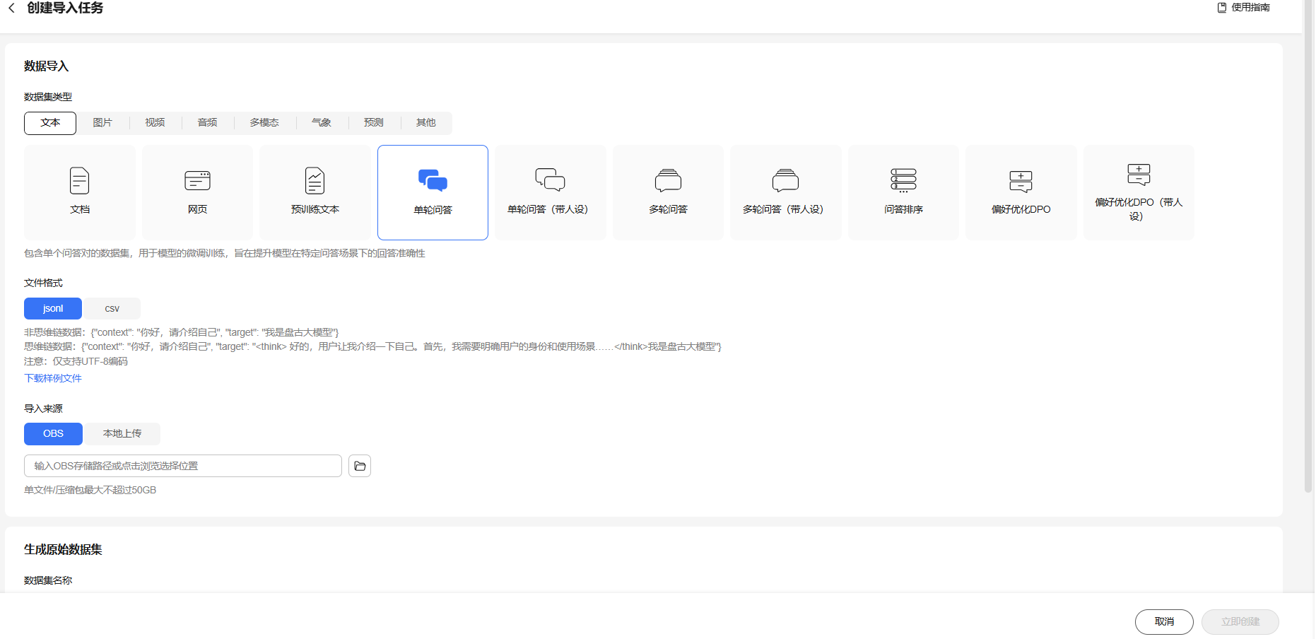Switch import source to 本地上传
This screenshot has width=1316, height=639.
pyautogui.click(x=122, y=434)
